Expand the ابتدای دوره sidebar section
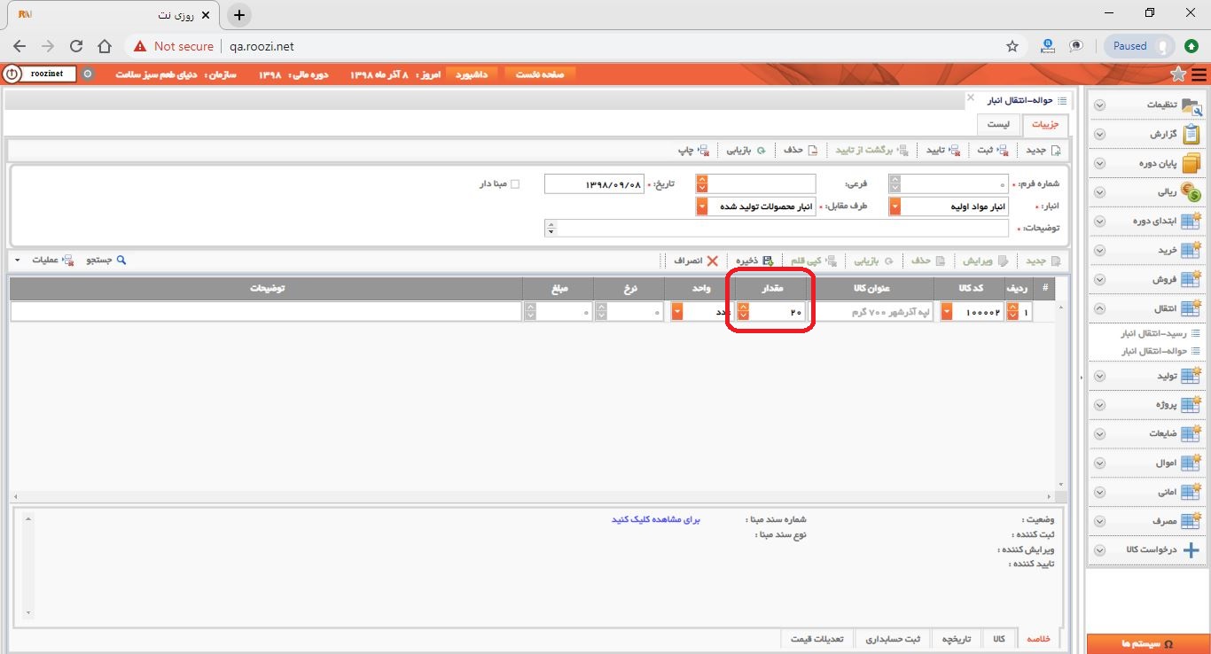Screen dimensions: 1211x654 [x=1100, y=222]
